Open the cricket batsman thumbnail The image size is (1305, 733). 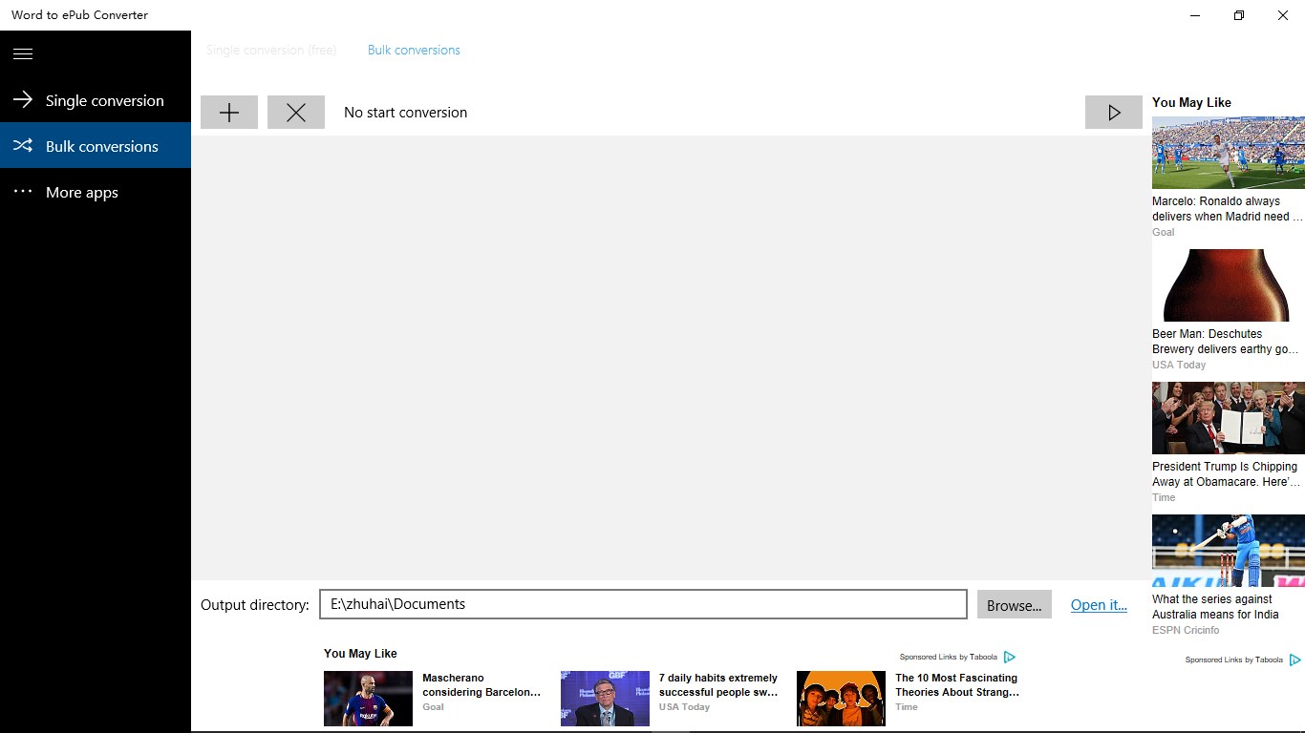1228,551
